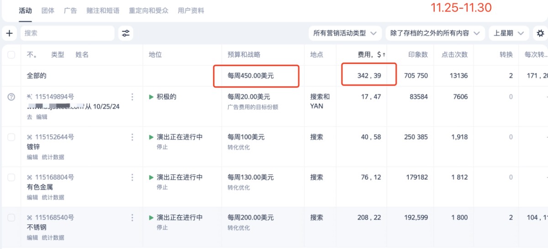The width and height of the screenshot is (548, 249).
Task: Open table settings gear icon
Action: (541, 33)
